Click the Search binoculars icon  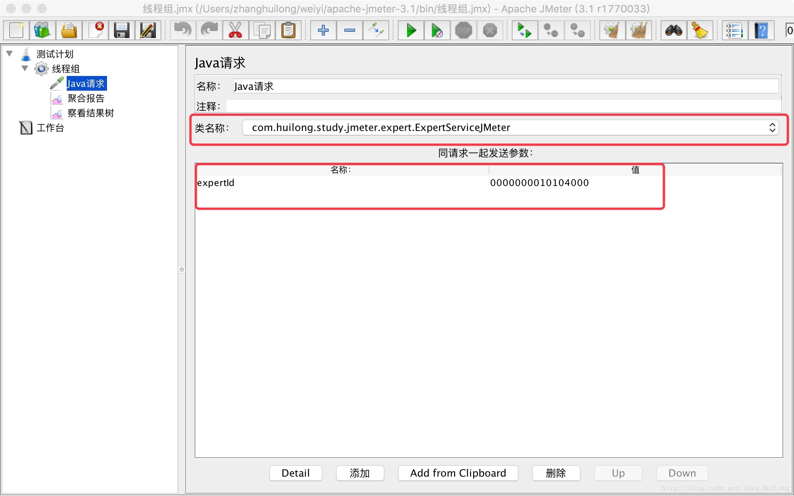[673, 30]
